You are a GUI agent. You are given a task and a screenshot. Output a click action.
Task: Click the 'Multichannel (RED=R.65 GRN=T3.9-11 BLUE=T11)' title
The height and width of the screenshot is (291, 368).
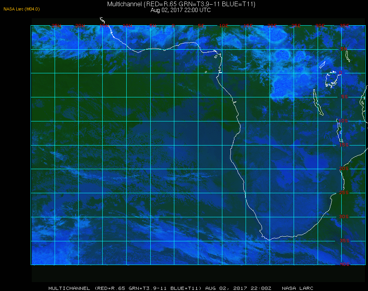(181, 4)
